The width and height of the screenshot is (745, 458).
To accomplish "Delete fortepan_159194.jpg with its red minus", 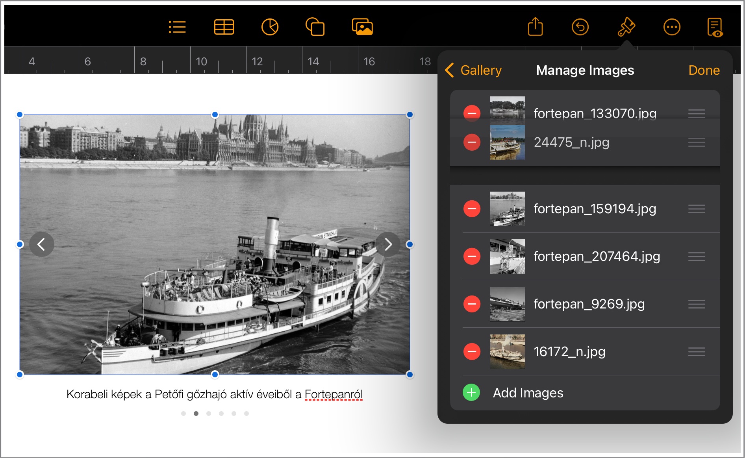I will point(472,209).
